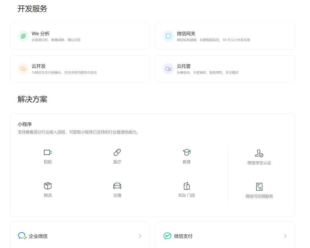
Task: Click the 医疗 industry label
Action: [x=117, y=162]
